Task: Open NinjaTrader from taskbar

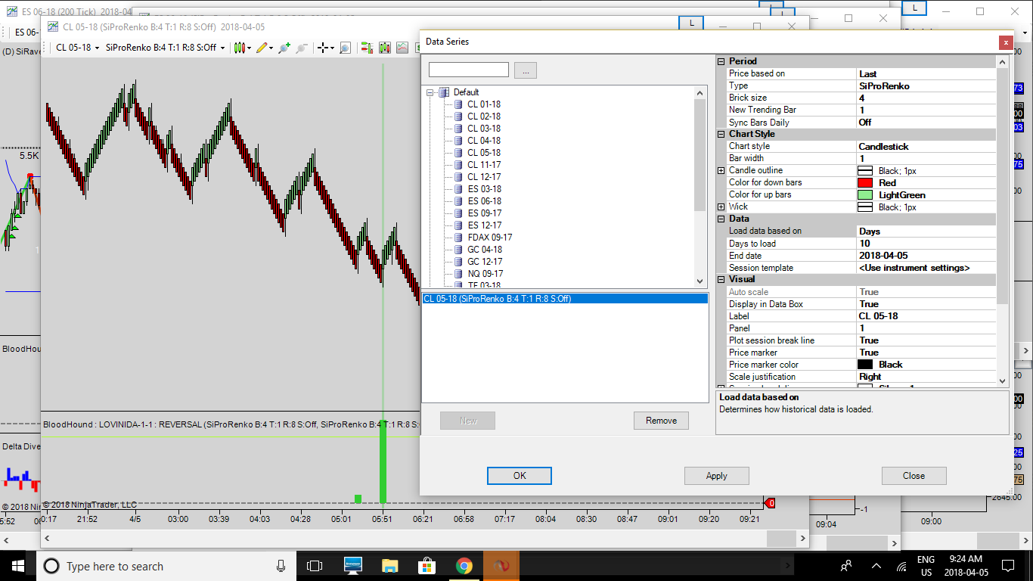Action: [x=501, y=566]
